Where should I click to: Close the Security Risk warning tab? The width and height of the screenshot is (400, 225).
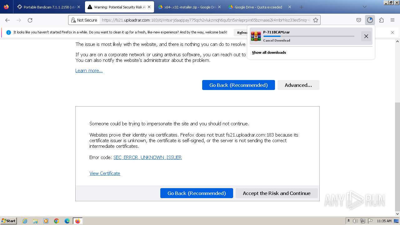click(x=149, y=7)
